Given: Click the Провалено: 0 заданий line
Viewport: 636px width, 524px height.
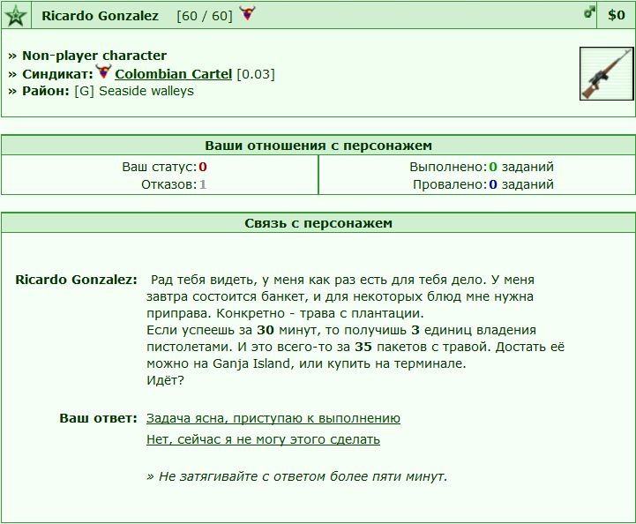Looking at the screenshot, I should click(483, 184).
